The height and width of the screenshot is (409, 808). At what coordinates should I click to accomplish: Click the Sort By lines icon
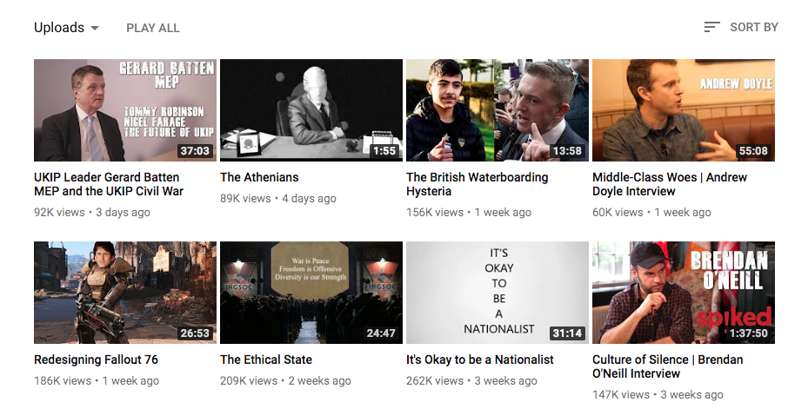[711, 27]
